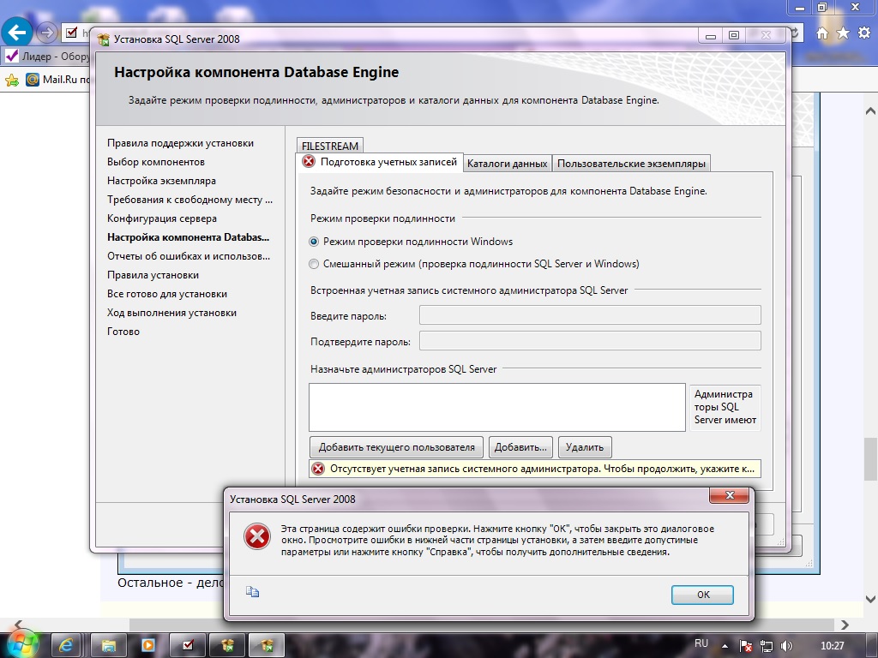Select Windows authentication mode radio button

pos(314,242)
